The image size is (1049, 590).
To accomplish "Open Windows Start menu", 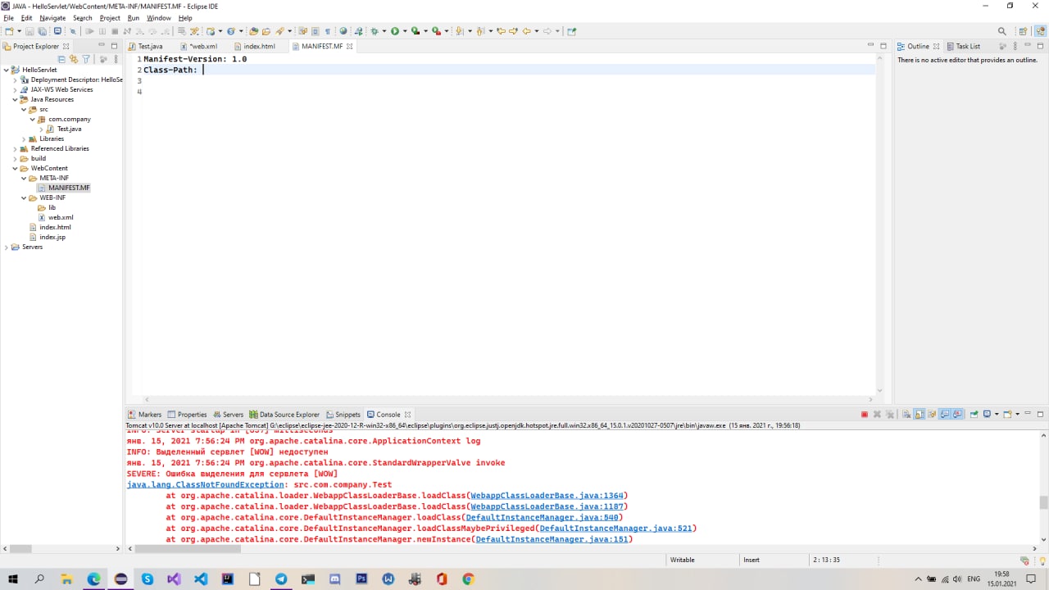I will click(13, 579).
